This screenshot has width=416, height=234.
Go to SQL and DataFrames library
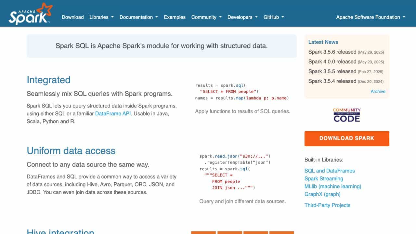click(x=330, y=171)
